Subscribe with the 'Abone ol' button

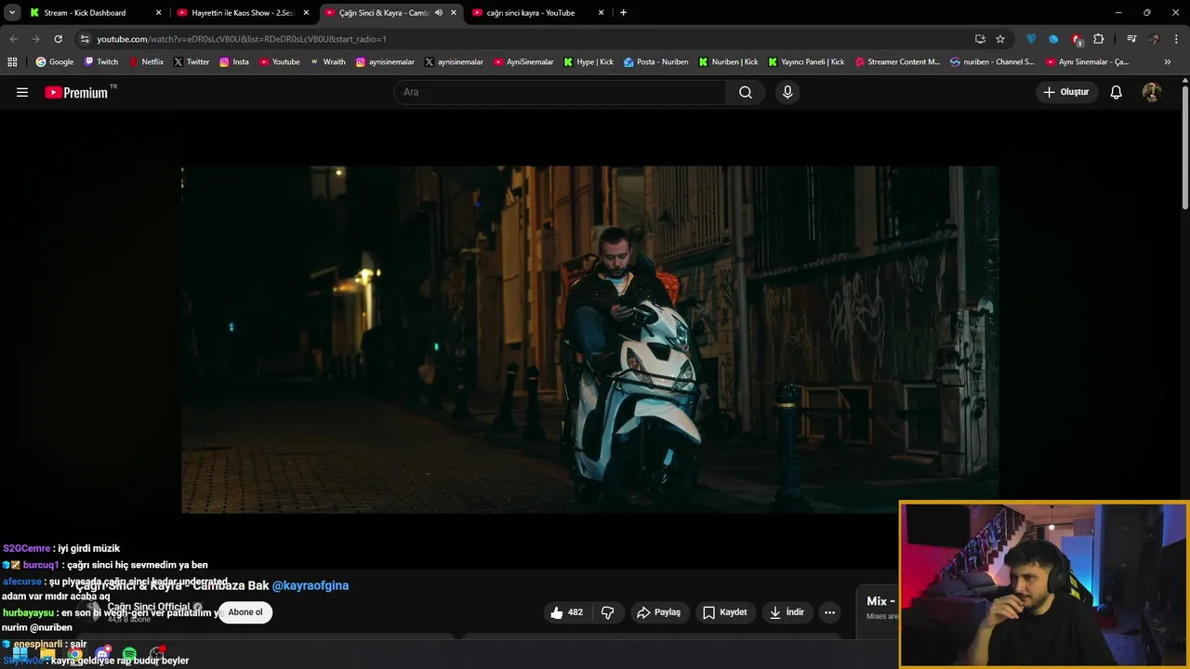(x=245, y=612)
